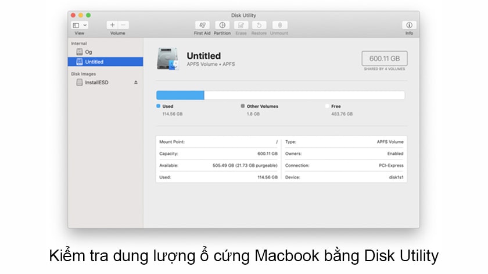Click the Disk Images sidebar header

(x=84, y=74)
